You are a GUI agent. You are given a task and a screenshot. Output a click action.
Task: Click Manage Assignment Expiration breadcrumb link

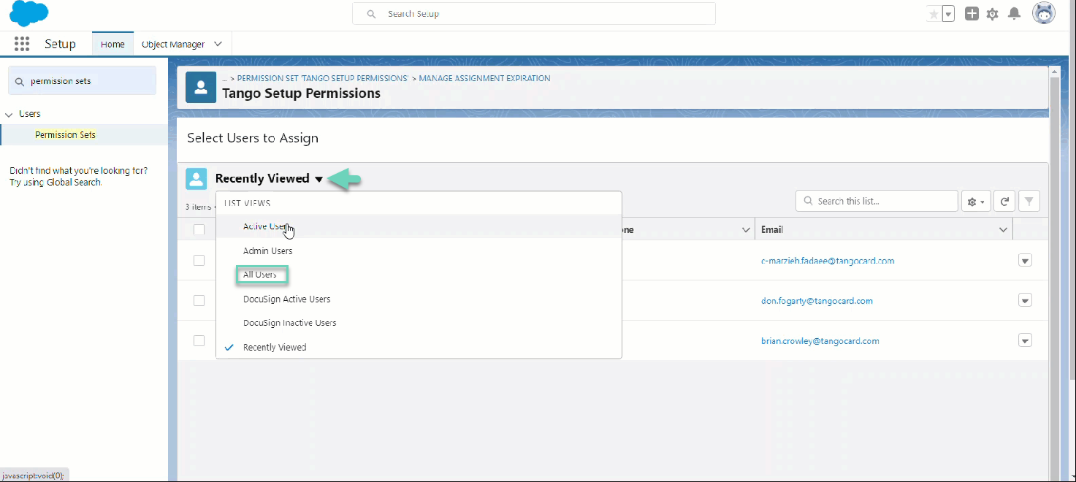pyautogui.click(x=485, y=78)
